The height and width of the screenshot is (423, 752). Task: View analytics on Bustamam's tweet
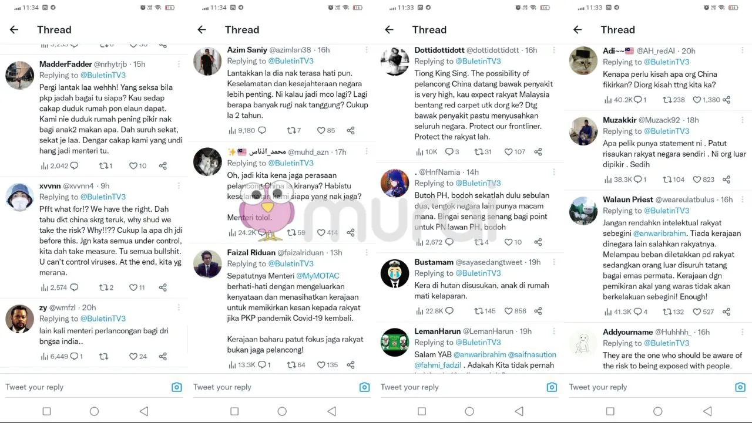pyautogui.click(x=420, y=311)
